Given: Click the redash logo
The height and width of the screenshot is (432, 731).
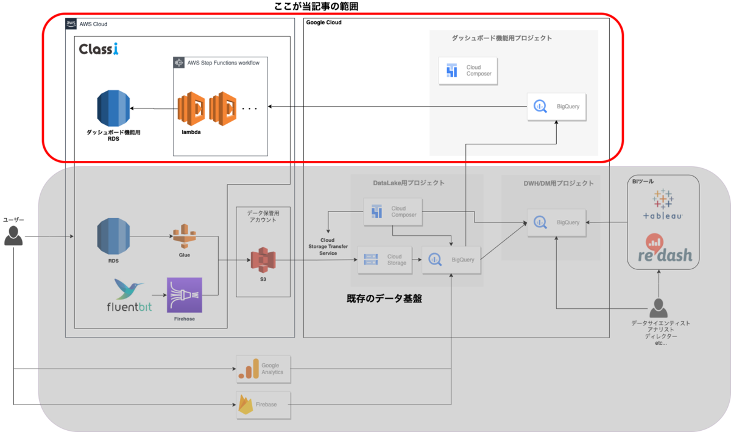Looking at the screenshot, I should coord(665,248).
